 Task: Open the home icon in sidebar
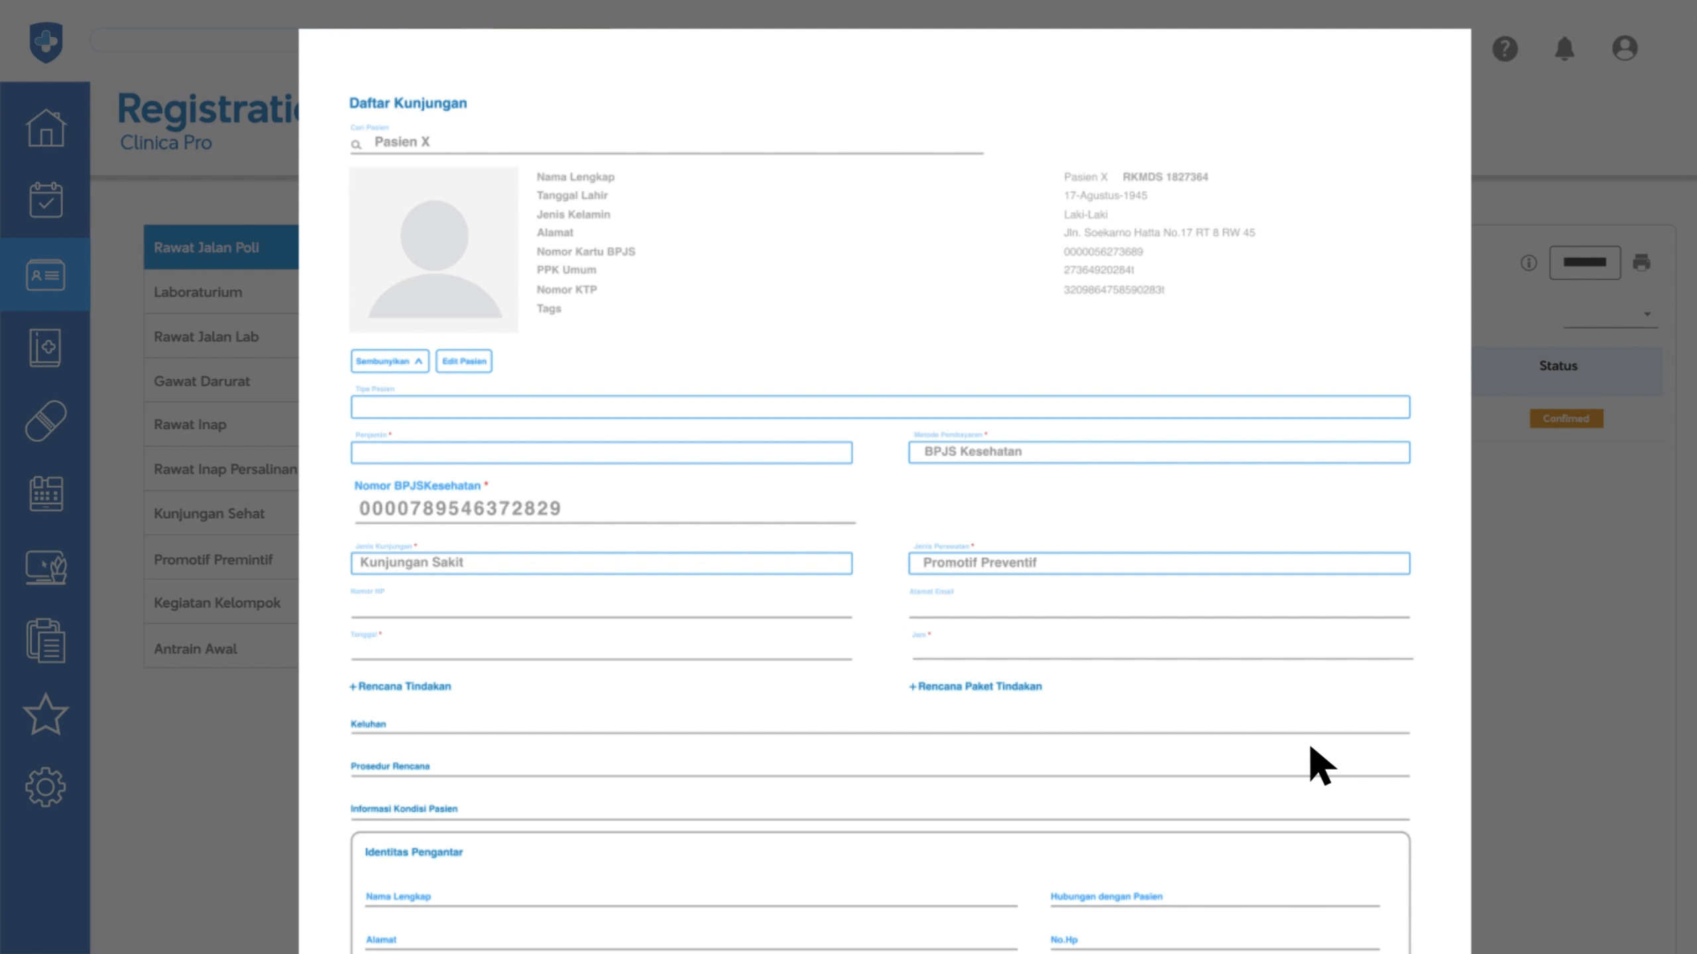[x=45, y=127]
